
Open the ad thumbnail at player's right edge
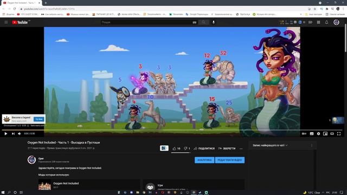coord(338,120)
